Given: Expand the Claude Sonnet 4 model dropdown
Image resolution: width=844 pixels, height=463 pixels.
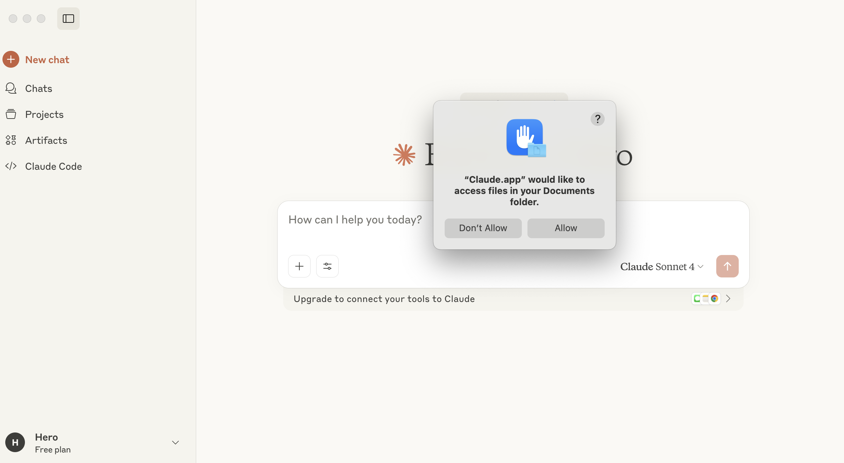Looking at the screenshot, I should pyautogui.click(x=662, y=267).
